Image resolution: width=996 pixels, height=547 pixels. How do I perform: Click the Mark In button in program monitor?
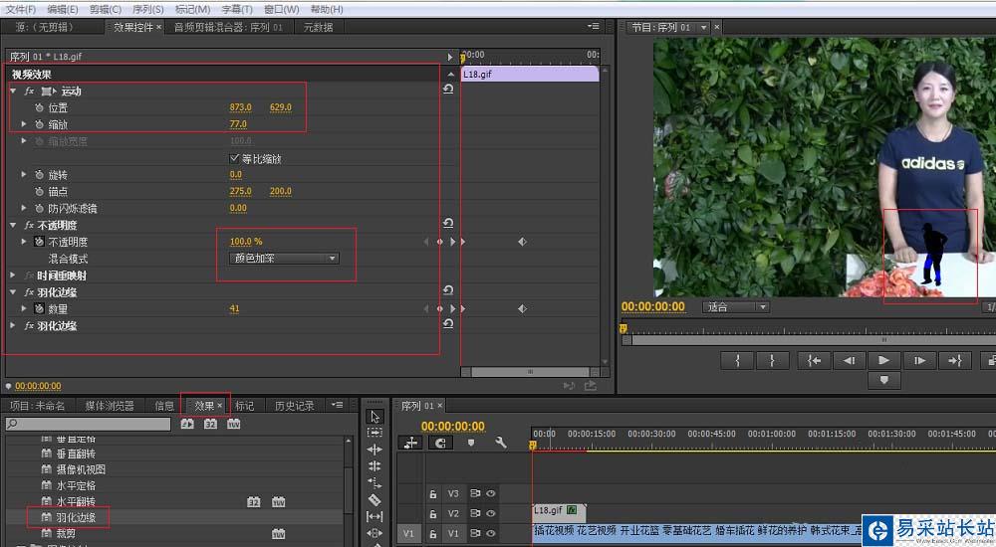[x=737, y=360]
